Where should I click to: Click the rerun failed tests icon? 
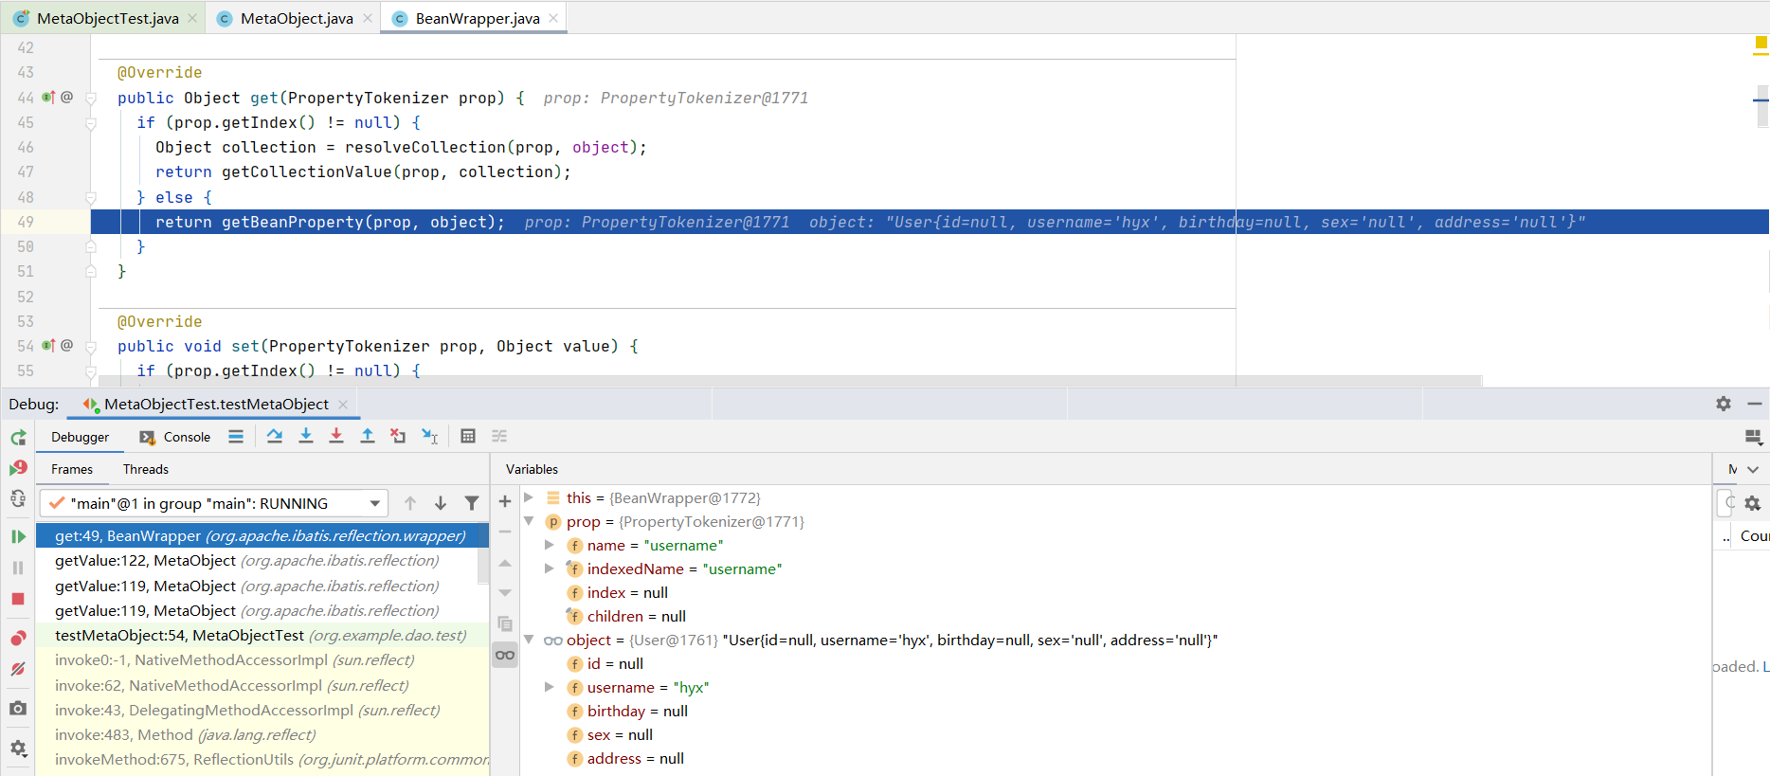[18, 468]
